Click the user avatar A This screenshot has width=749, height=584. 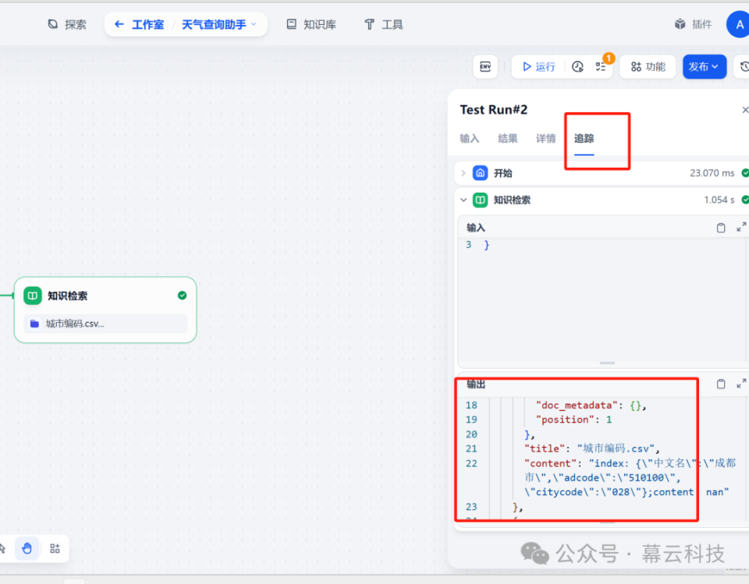[x=739, y=24]
